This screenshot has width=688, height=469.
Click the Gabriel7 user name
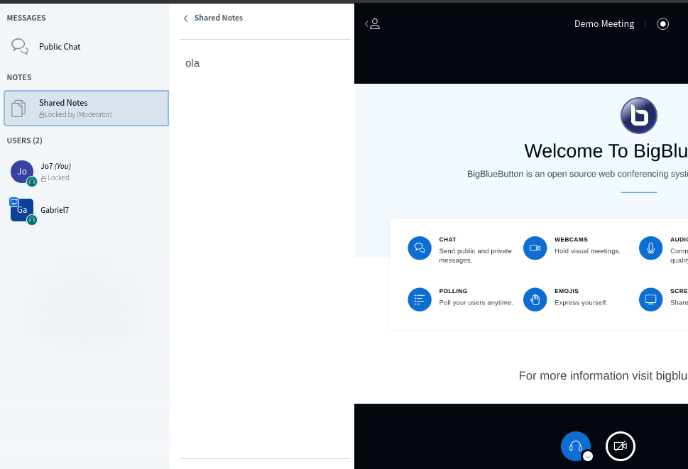click(x=55, y=210)
